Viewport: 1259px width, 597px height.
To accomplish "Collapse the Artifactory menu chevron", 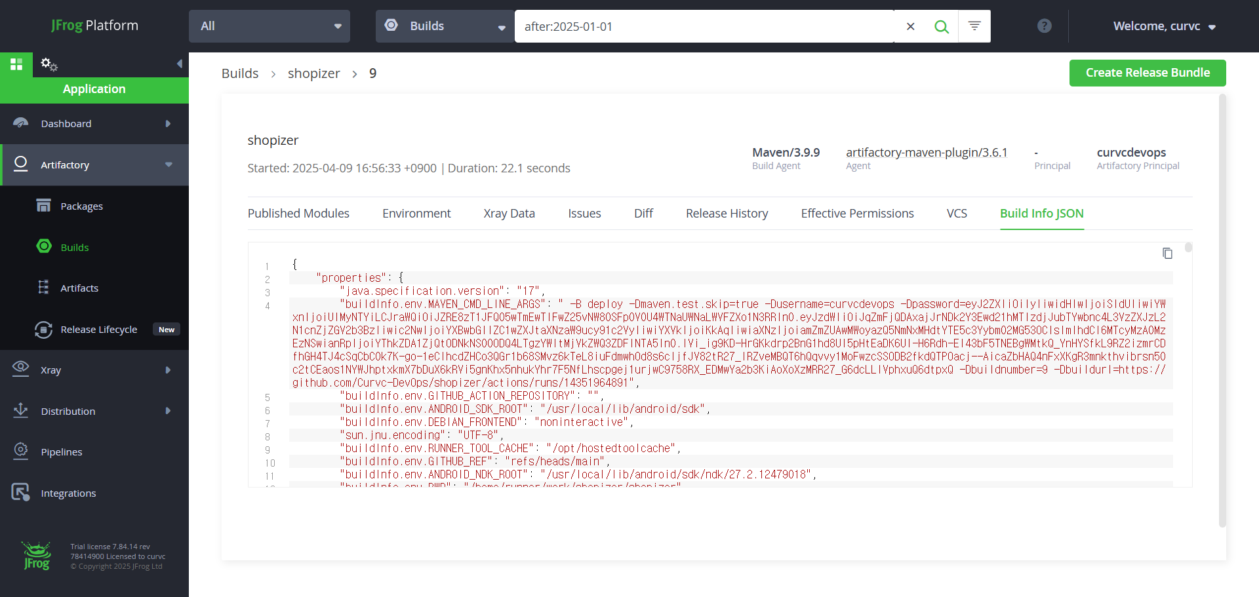I will [169, 164].
